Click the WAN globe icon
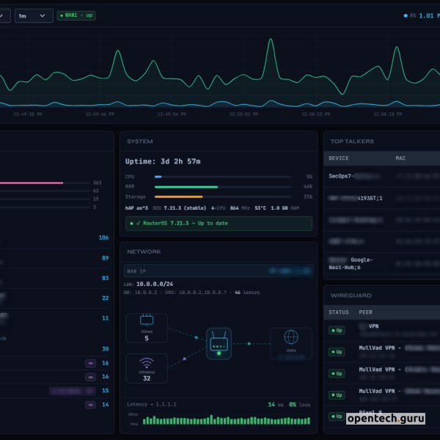Viewport: 440px width, 440px height. [x=291, y=337]
